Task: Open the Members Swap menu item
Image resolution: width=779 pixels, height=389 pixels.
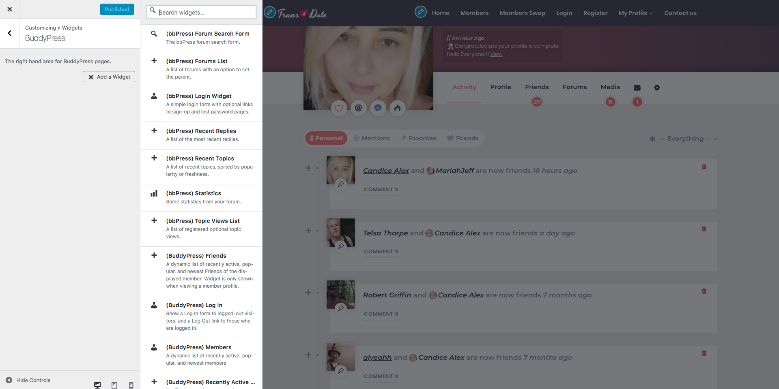Action: [522, 13]
